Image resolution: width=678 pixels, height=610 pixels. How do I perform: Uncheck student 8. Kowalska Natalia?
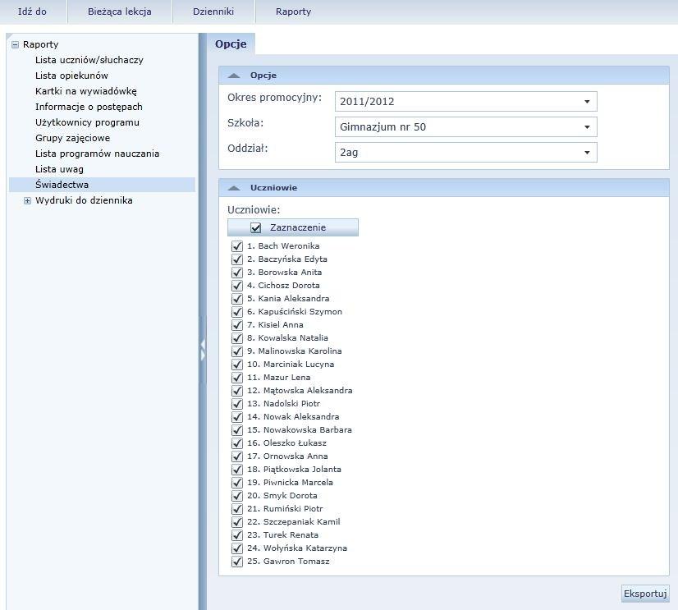[237, 338]
